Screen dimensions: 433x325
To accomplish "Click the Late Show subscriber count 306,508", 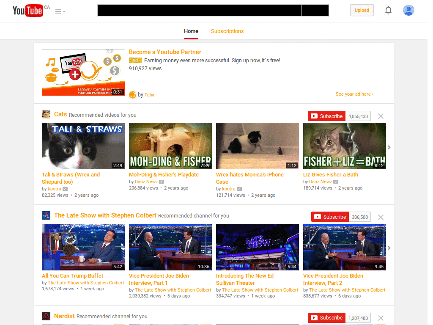I will [359, 217].
